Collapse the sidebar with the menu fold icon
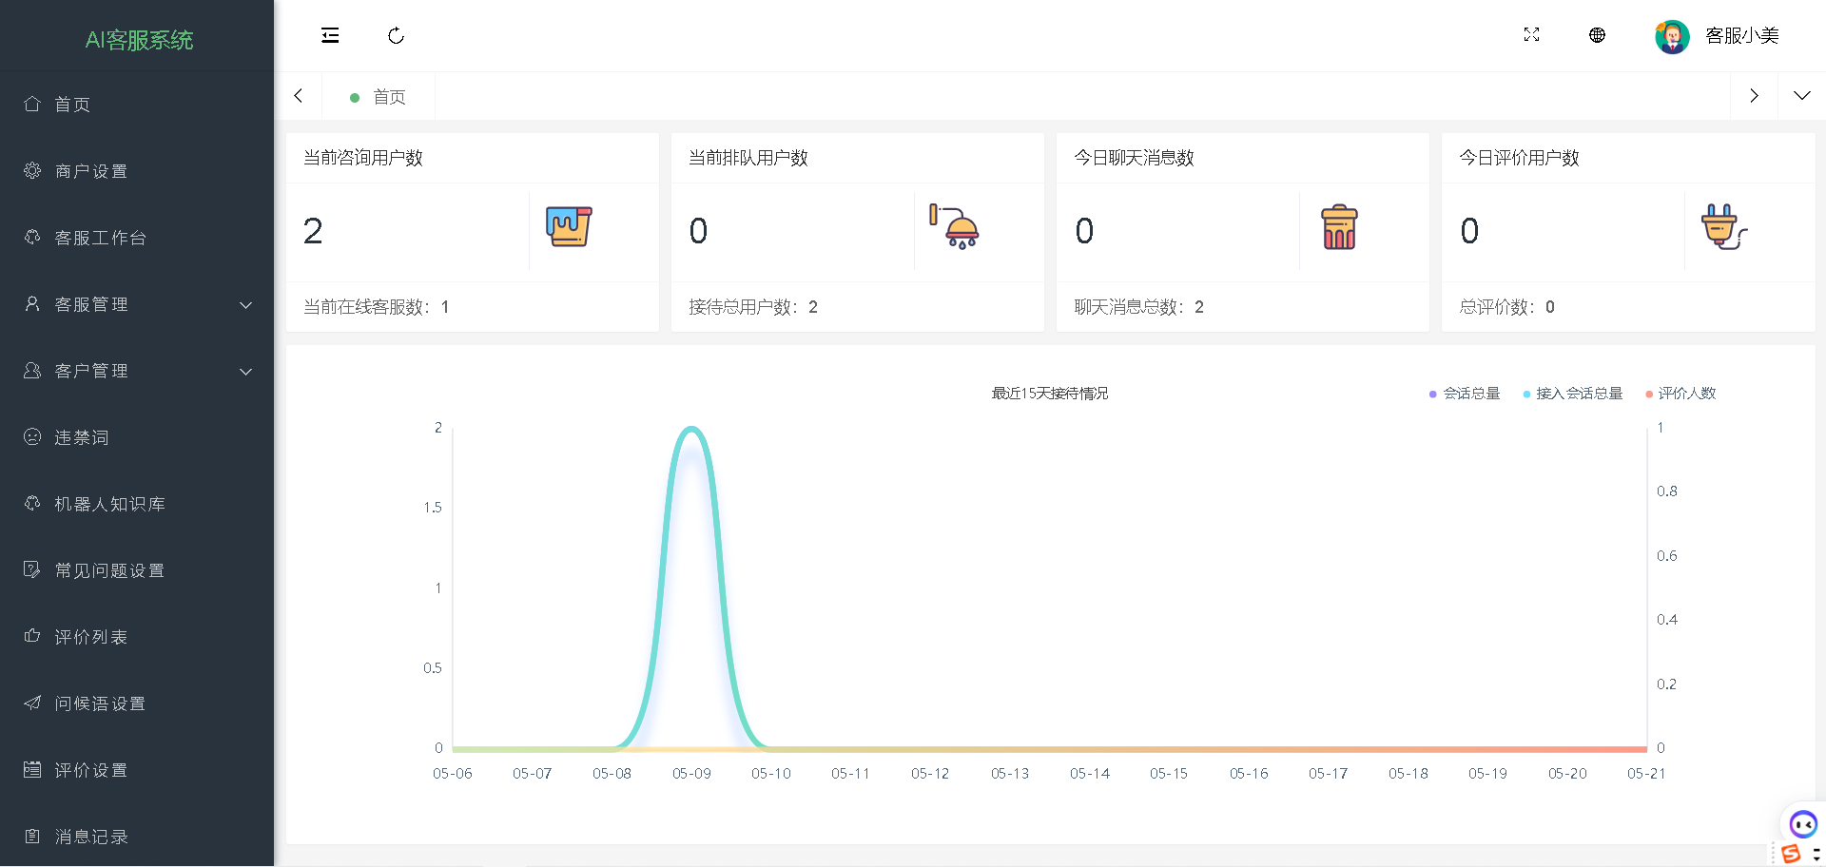 point(330,36)
